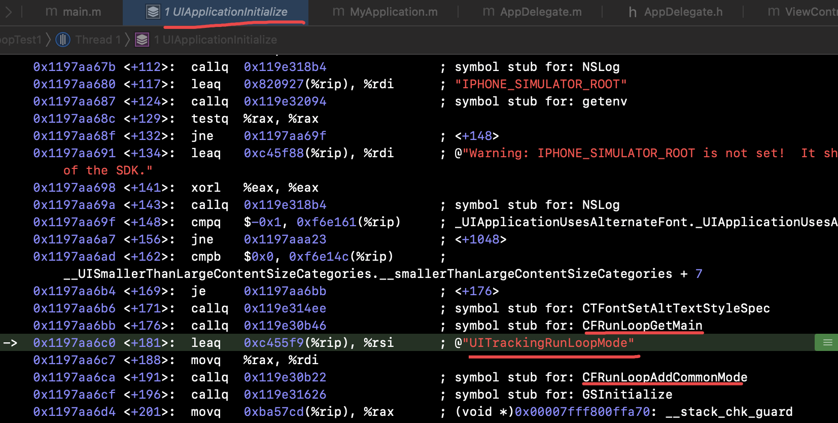Click the Thread 1 icon in the breadcrumb bar
The height and width of the screenshot is (423, 838).
(x=63, y=40)
